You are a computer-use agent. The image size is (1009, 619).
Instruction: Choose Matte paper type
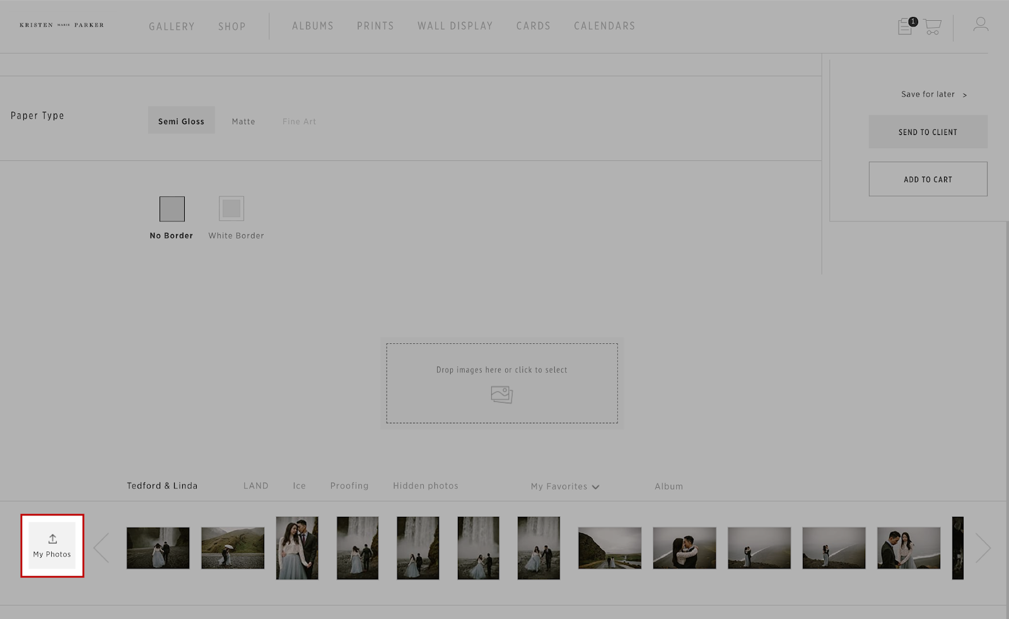(x=243, y=121)
